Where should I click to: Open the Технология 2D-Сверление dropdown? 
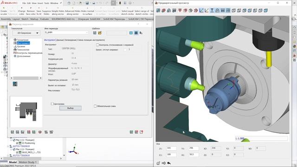(x=26, y=33)
